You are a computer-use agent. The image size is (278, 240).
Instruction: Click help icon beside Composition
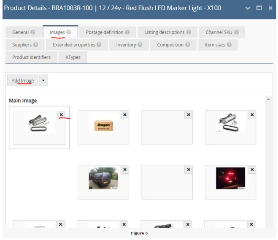[188, 45]
